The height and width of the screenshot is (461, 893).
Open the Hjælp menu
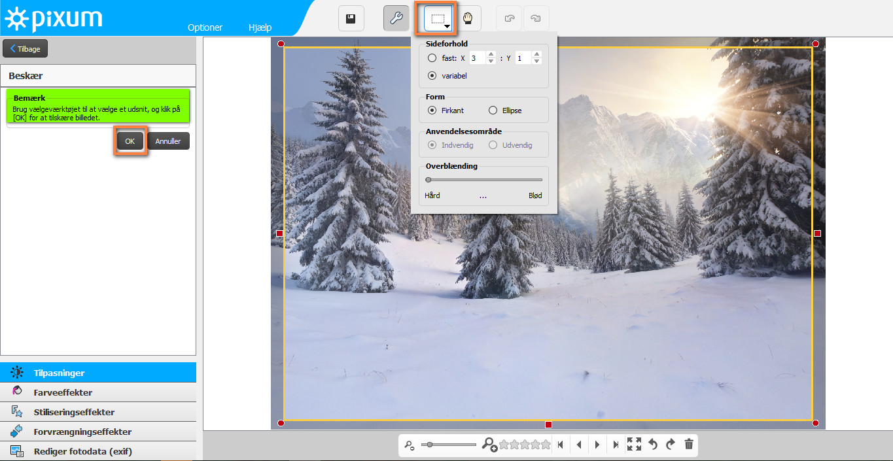[x=260, y=27]
